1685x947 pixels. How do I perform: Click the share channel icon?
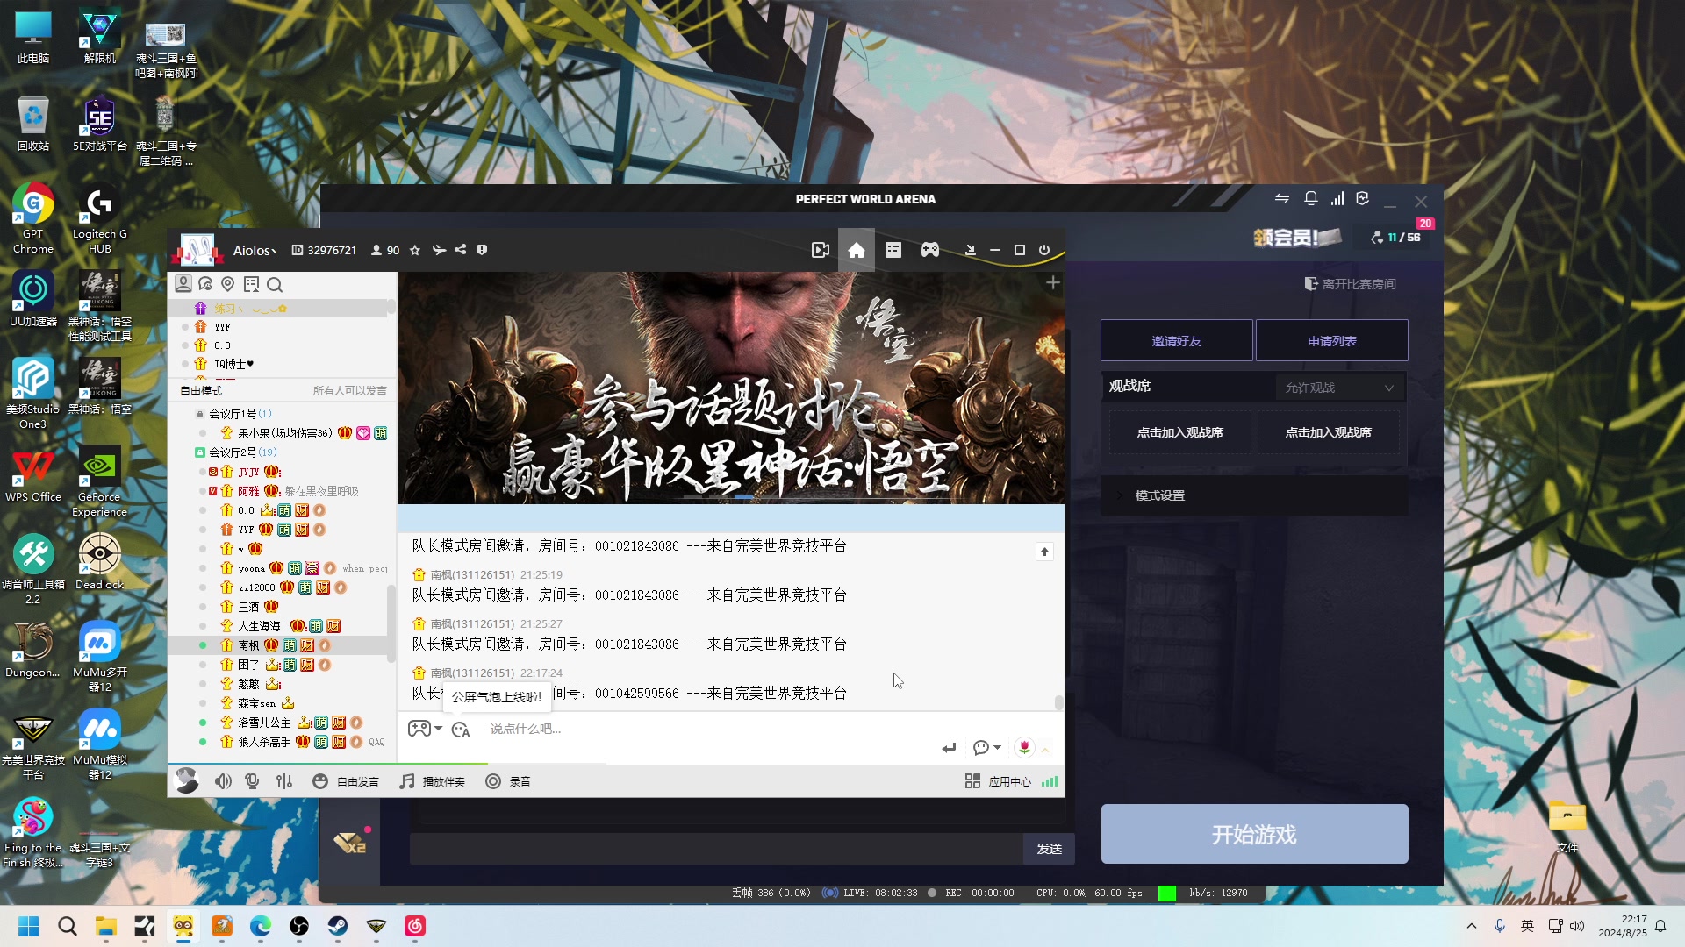click(x=461, y=251)
